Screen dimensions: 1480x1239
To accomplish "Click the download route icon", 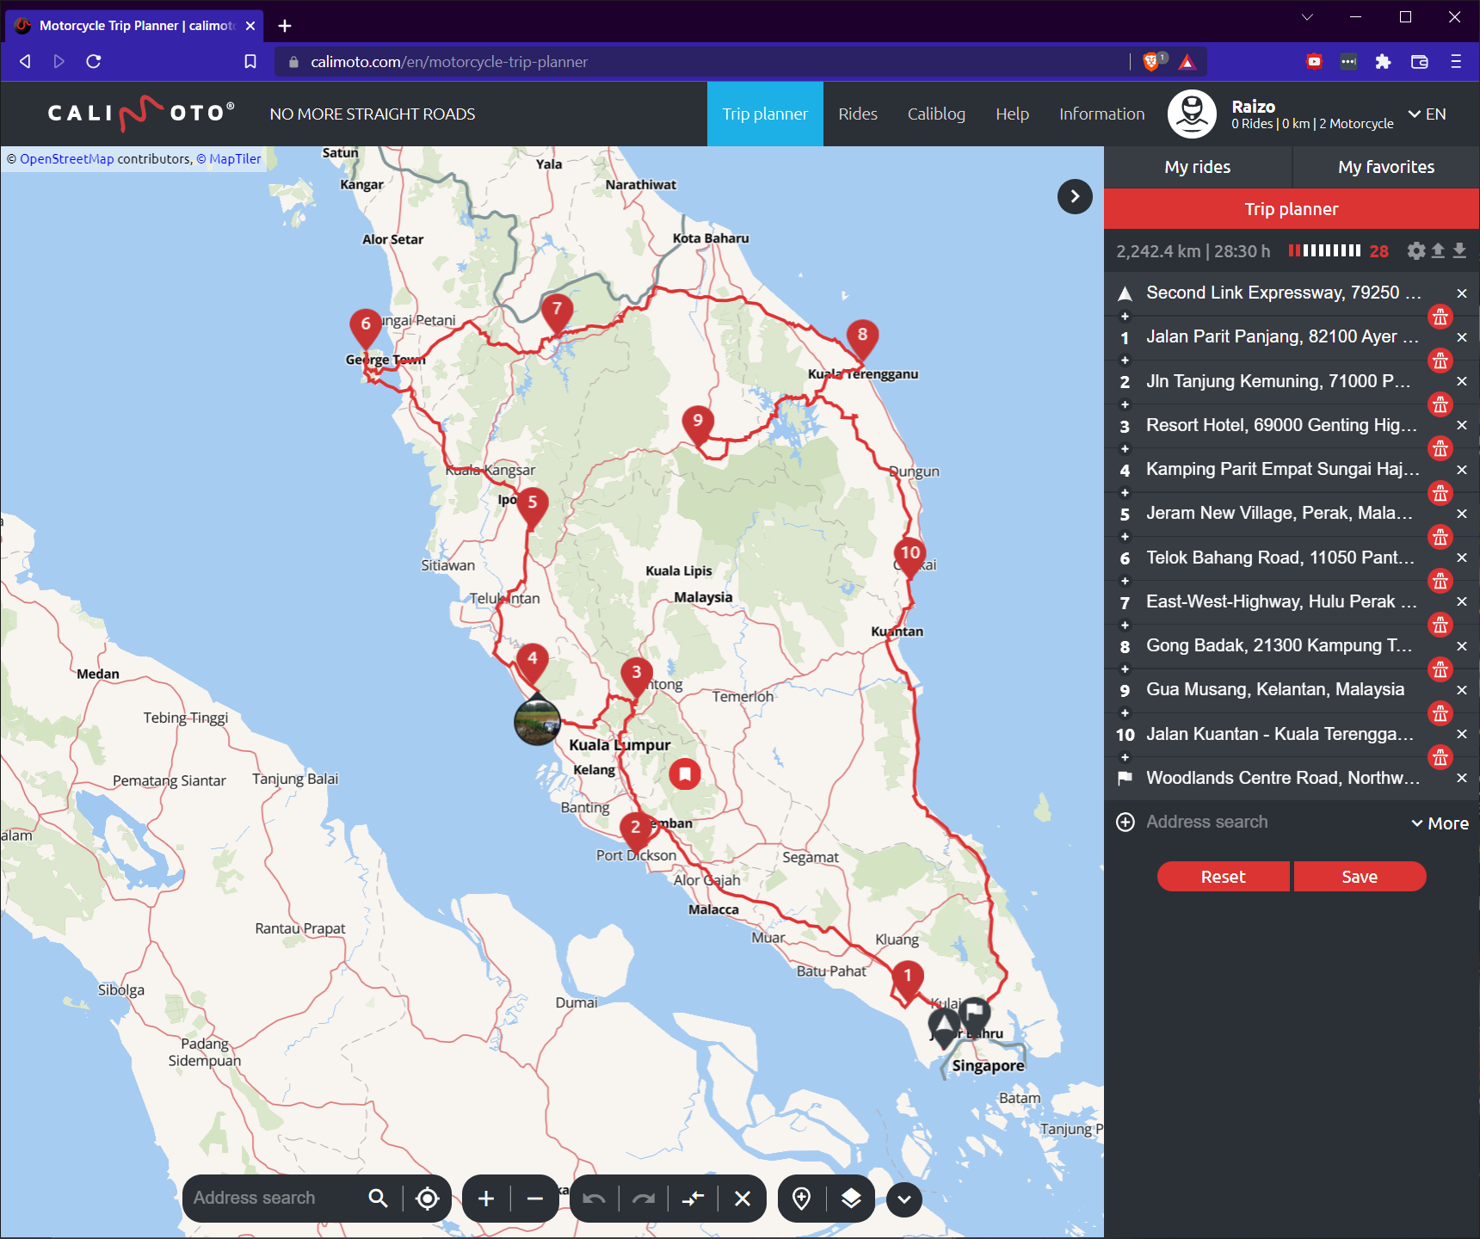I will click(1459, 250).
